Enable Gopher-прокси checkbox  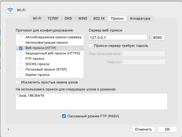pos(21,75)
